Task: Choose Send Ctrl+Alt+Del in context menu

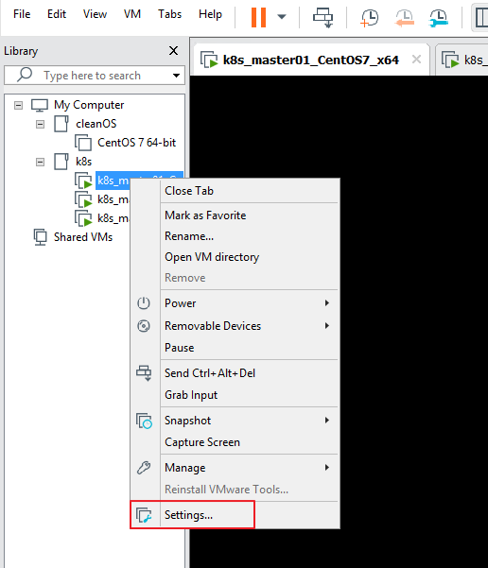Action: pos(235,373)
